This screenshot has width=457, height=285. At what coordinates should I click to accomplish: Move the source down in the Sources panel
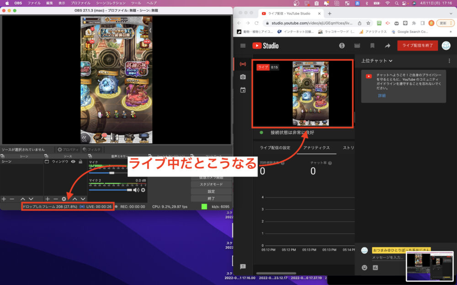83,199
